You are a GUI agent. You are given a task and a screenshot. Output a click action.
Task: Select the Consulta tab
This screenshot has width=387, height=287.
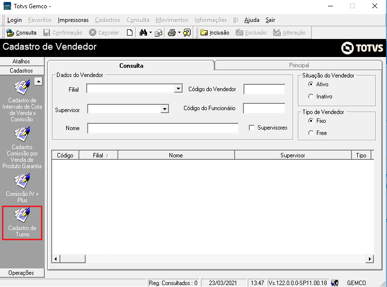[131, 65]
